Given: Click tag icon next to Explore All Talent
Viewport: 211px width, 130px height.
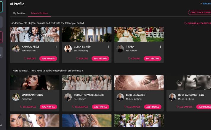Looking at the screenshot, I should pyautogui.click(x=186, y=23).
